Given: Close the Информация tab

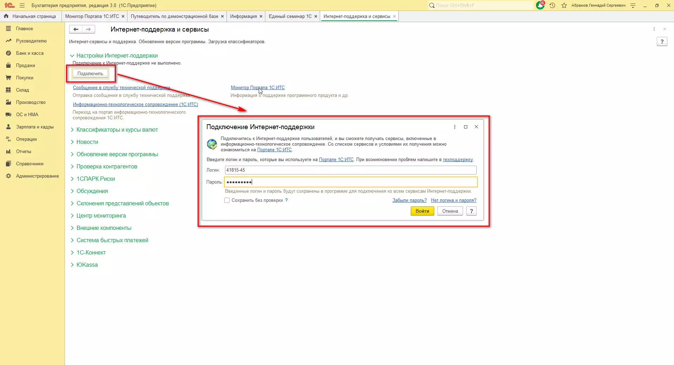Looking at the screenshot, I should (261, 16).
